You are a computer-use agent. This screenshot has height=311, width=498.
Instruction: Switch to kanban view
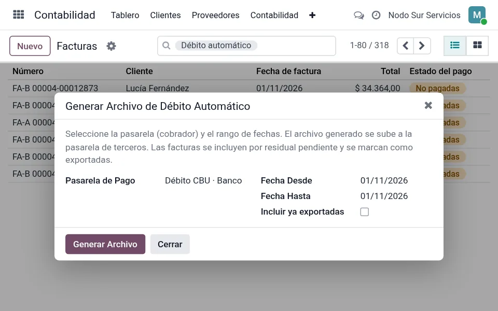477,46
